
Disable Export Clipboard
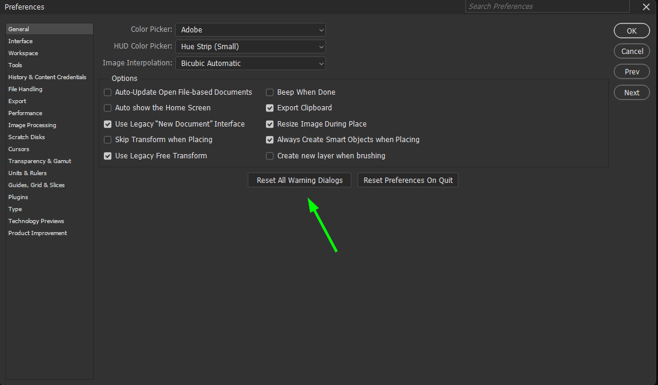click(270, 108)
